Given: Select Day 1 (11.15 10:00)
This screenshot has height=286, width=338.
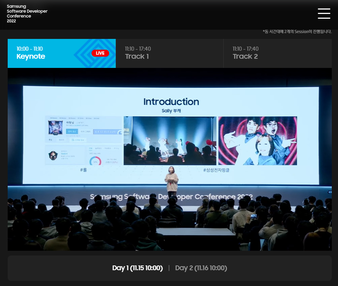Looking at the screenshot, I should click(x=138, y=268).
